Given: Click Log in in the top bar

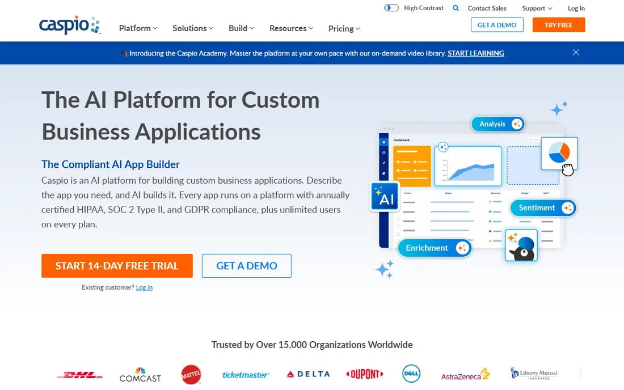Looking at the screenshot, I should point(576,9).
